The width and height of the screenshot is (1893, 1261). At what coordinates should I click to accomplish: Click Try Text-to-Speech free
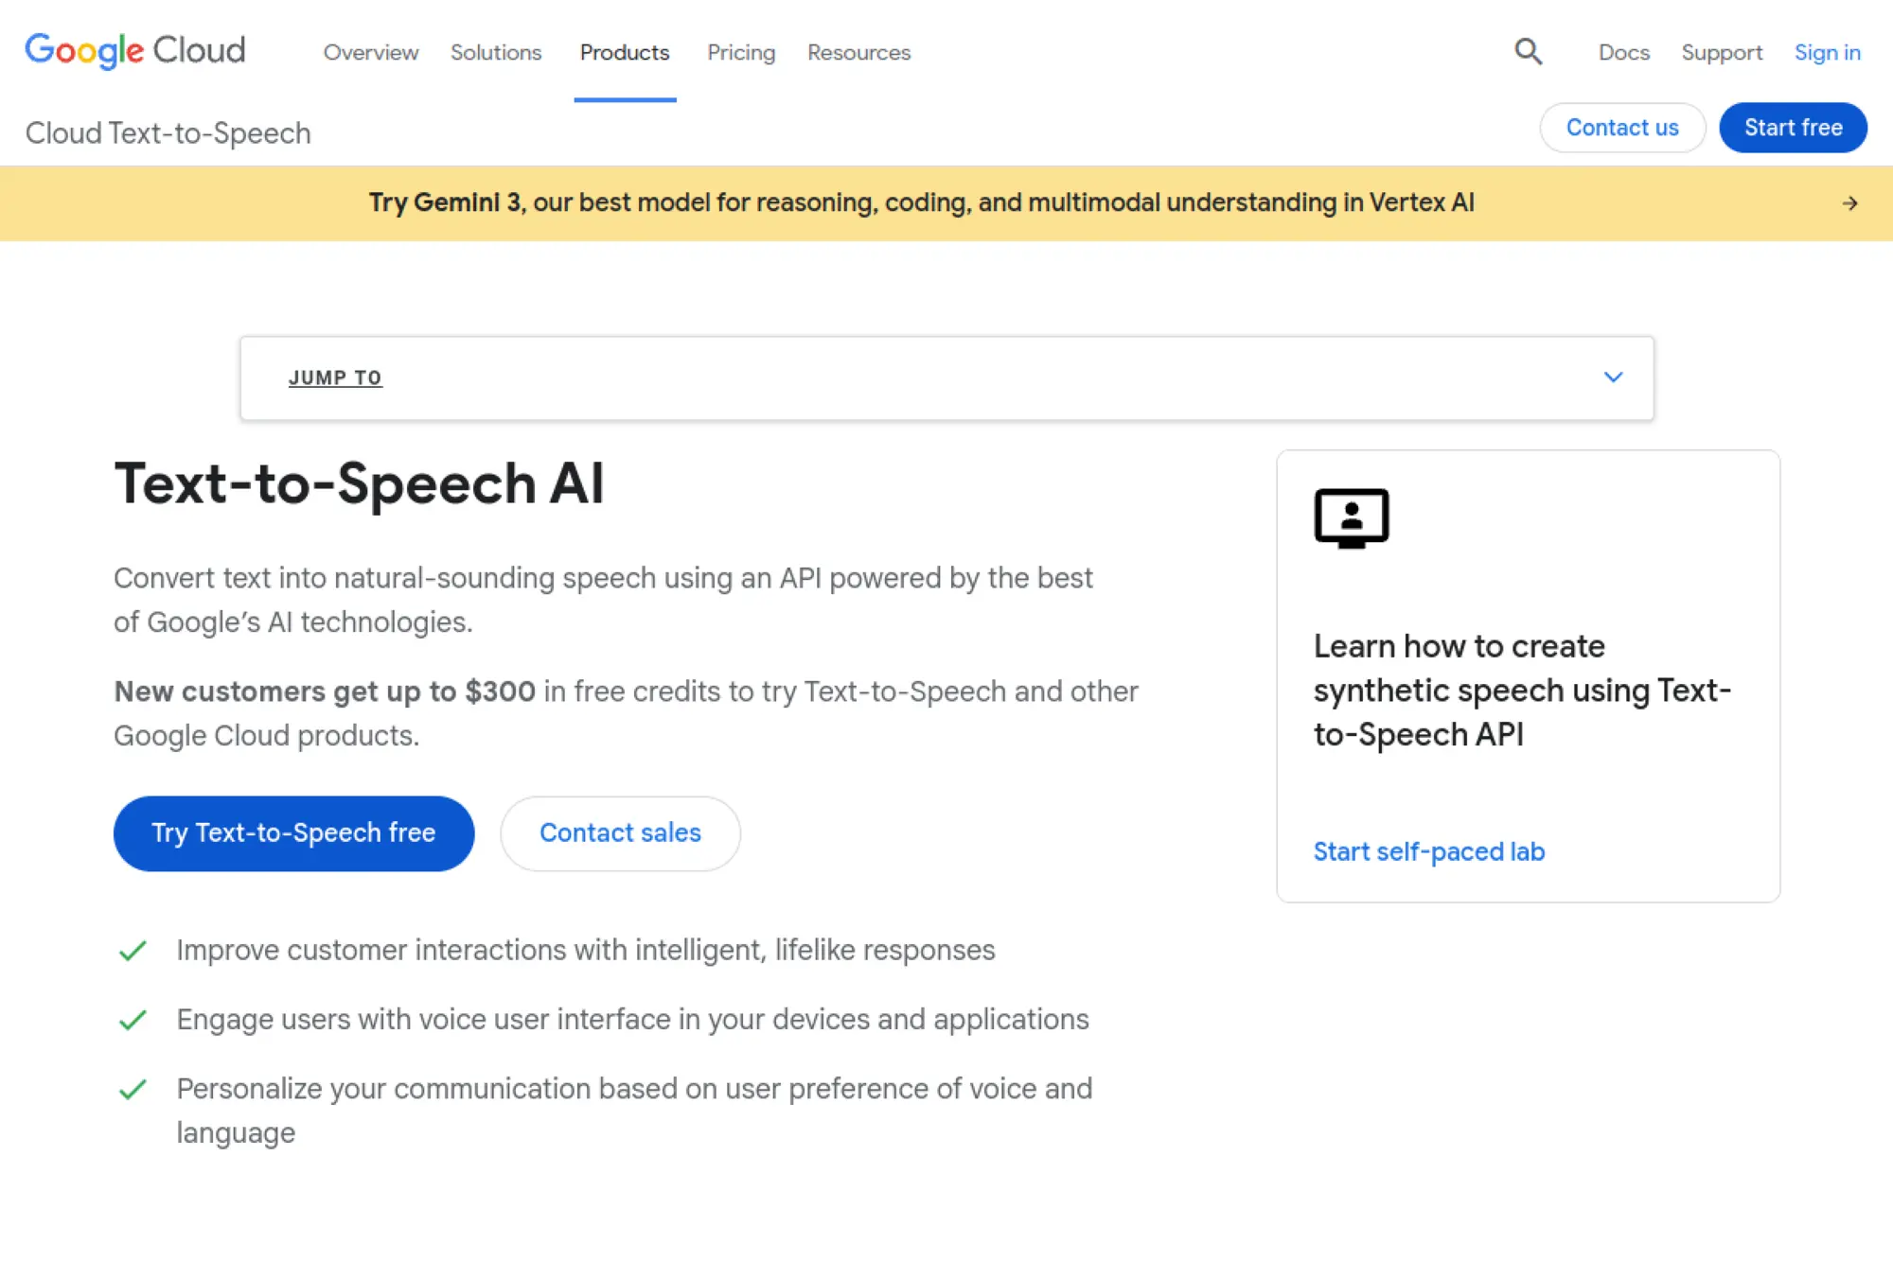[x=292, y=833]
